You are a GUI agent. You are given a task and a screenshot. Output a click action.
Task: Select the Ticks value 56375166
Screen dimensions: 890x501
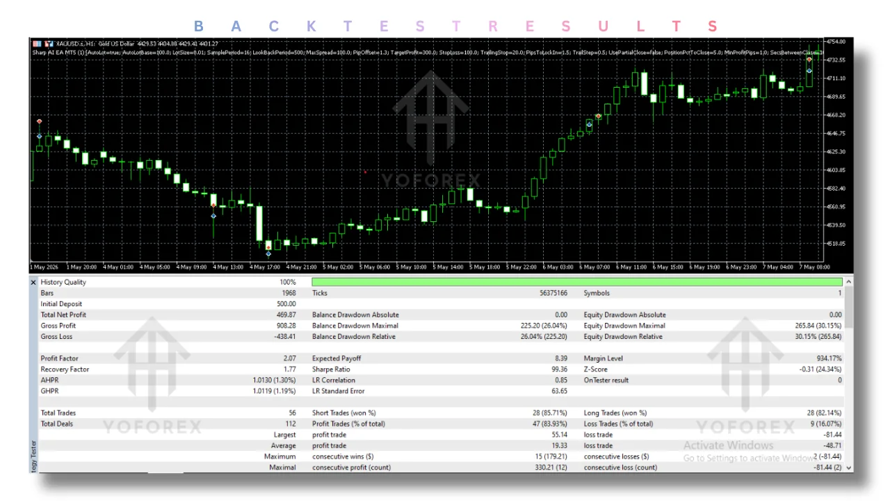pyautogui.click(x=552, y=293)
